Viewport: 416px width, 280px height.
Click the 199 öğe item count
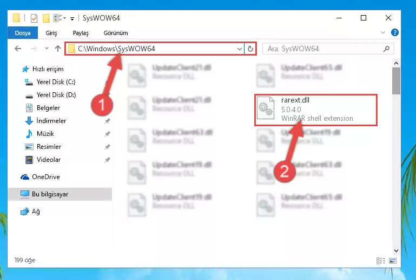[25, 261]
